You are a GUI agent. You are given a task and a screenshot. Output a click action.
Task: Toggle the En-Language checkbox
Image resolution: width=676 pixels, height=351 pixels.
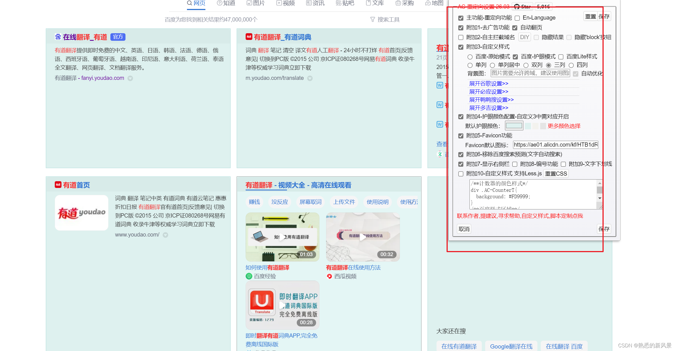(517, 18)
